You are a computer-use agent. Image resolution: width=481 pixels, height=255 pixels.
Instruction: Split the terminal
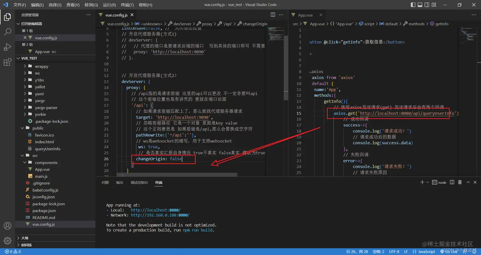[x=452, y=182]
